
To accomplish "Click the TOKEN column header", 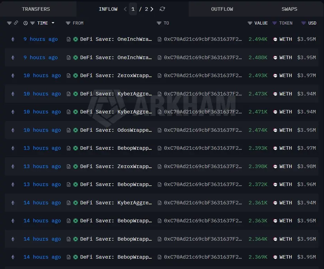I will [x=286, y=23].
